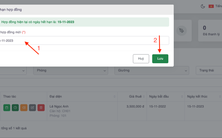Viewport: 222px width, 138px height.
Task: Click the new contract date input field
Action: click(x=84, y=41)
